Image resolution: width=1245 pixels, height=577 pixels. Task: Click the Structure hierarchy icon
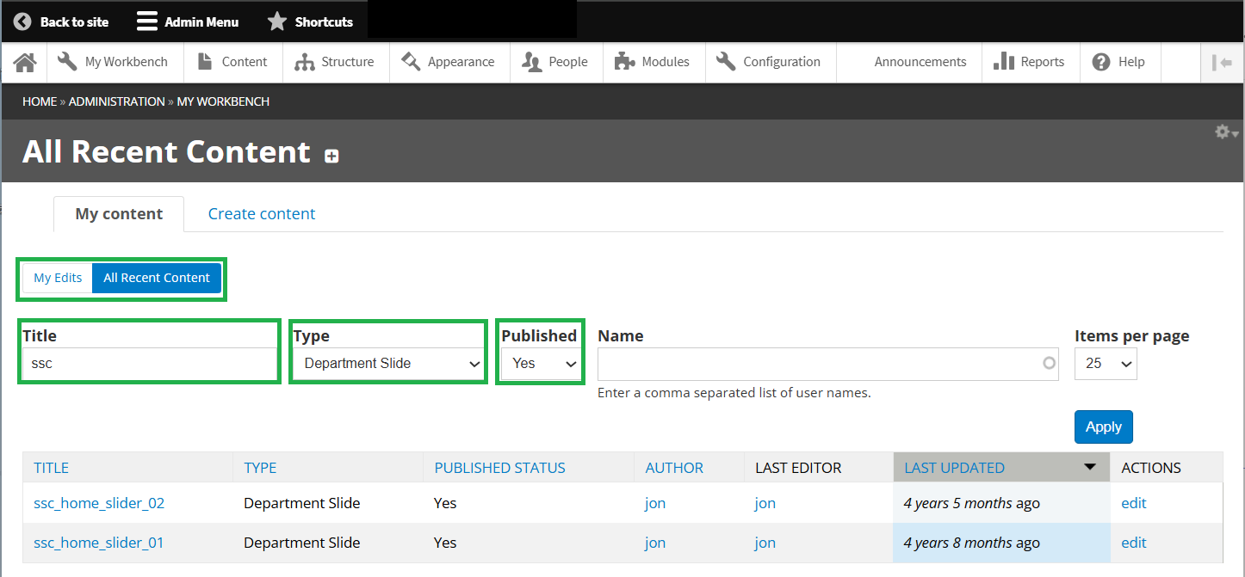(x=304, y=62)
